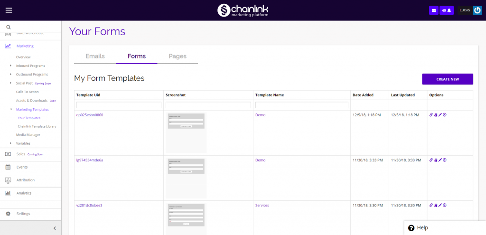
Task: Click the link icon for form lg974534mde6a
Action: (x=431, y=160)
